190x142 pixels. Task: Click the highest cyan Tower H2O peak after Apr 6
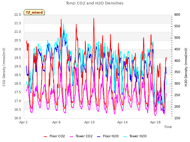click(x=64, y=24)
